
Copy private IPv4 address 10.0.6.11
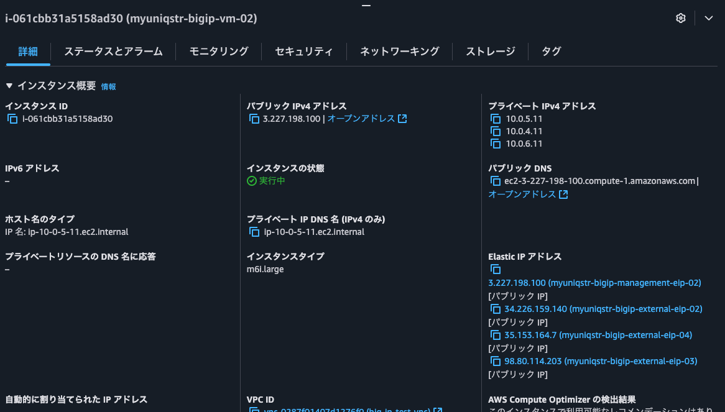pos(495,144)
